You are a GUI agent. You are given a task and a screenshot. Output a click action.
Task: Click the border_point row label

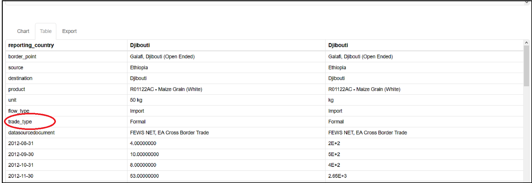tap(22, 56)
